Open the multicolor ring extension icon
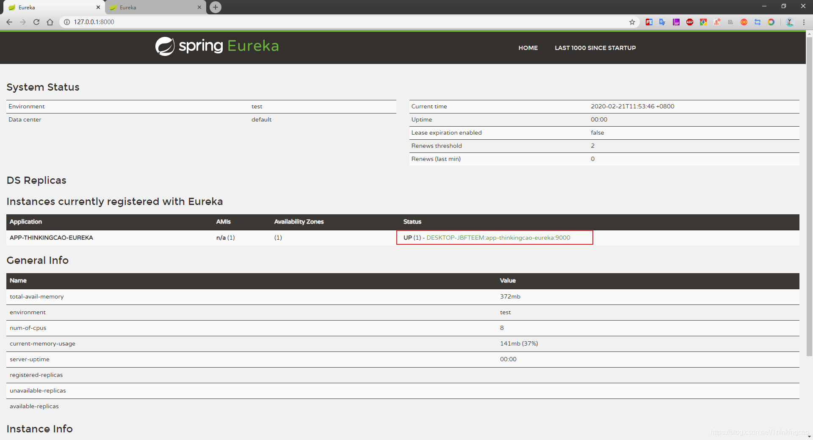Screen dimensions: 813x440 pos(771,22)
